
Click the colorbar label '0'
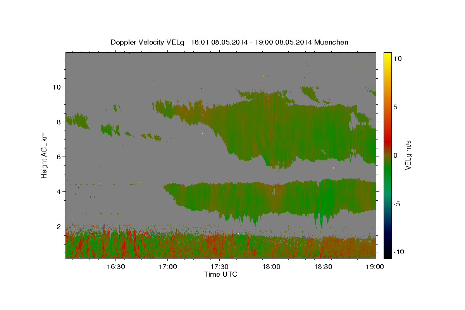(x=395, y=155)
